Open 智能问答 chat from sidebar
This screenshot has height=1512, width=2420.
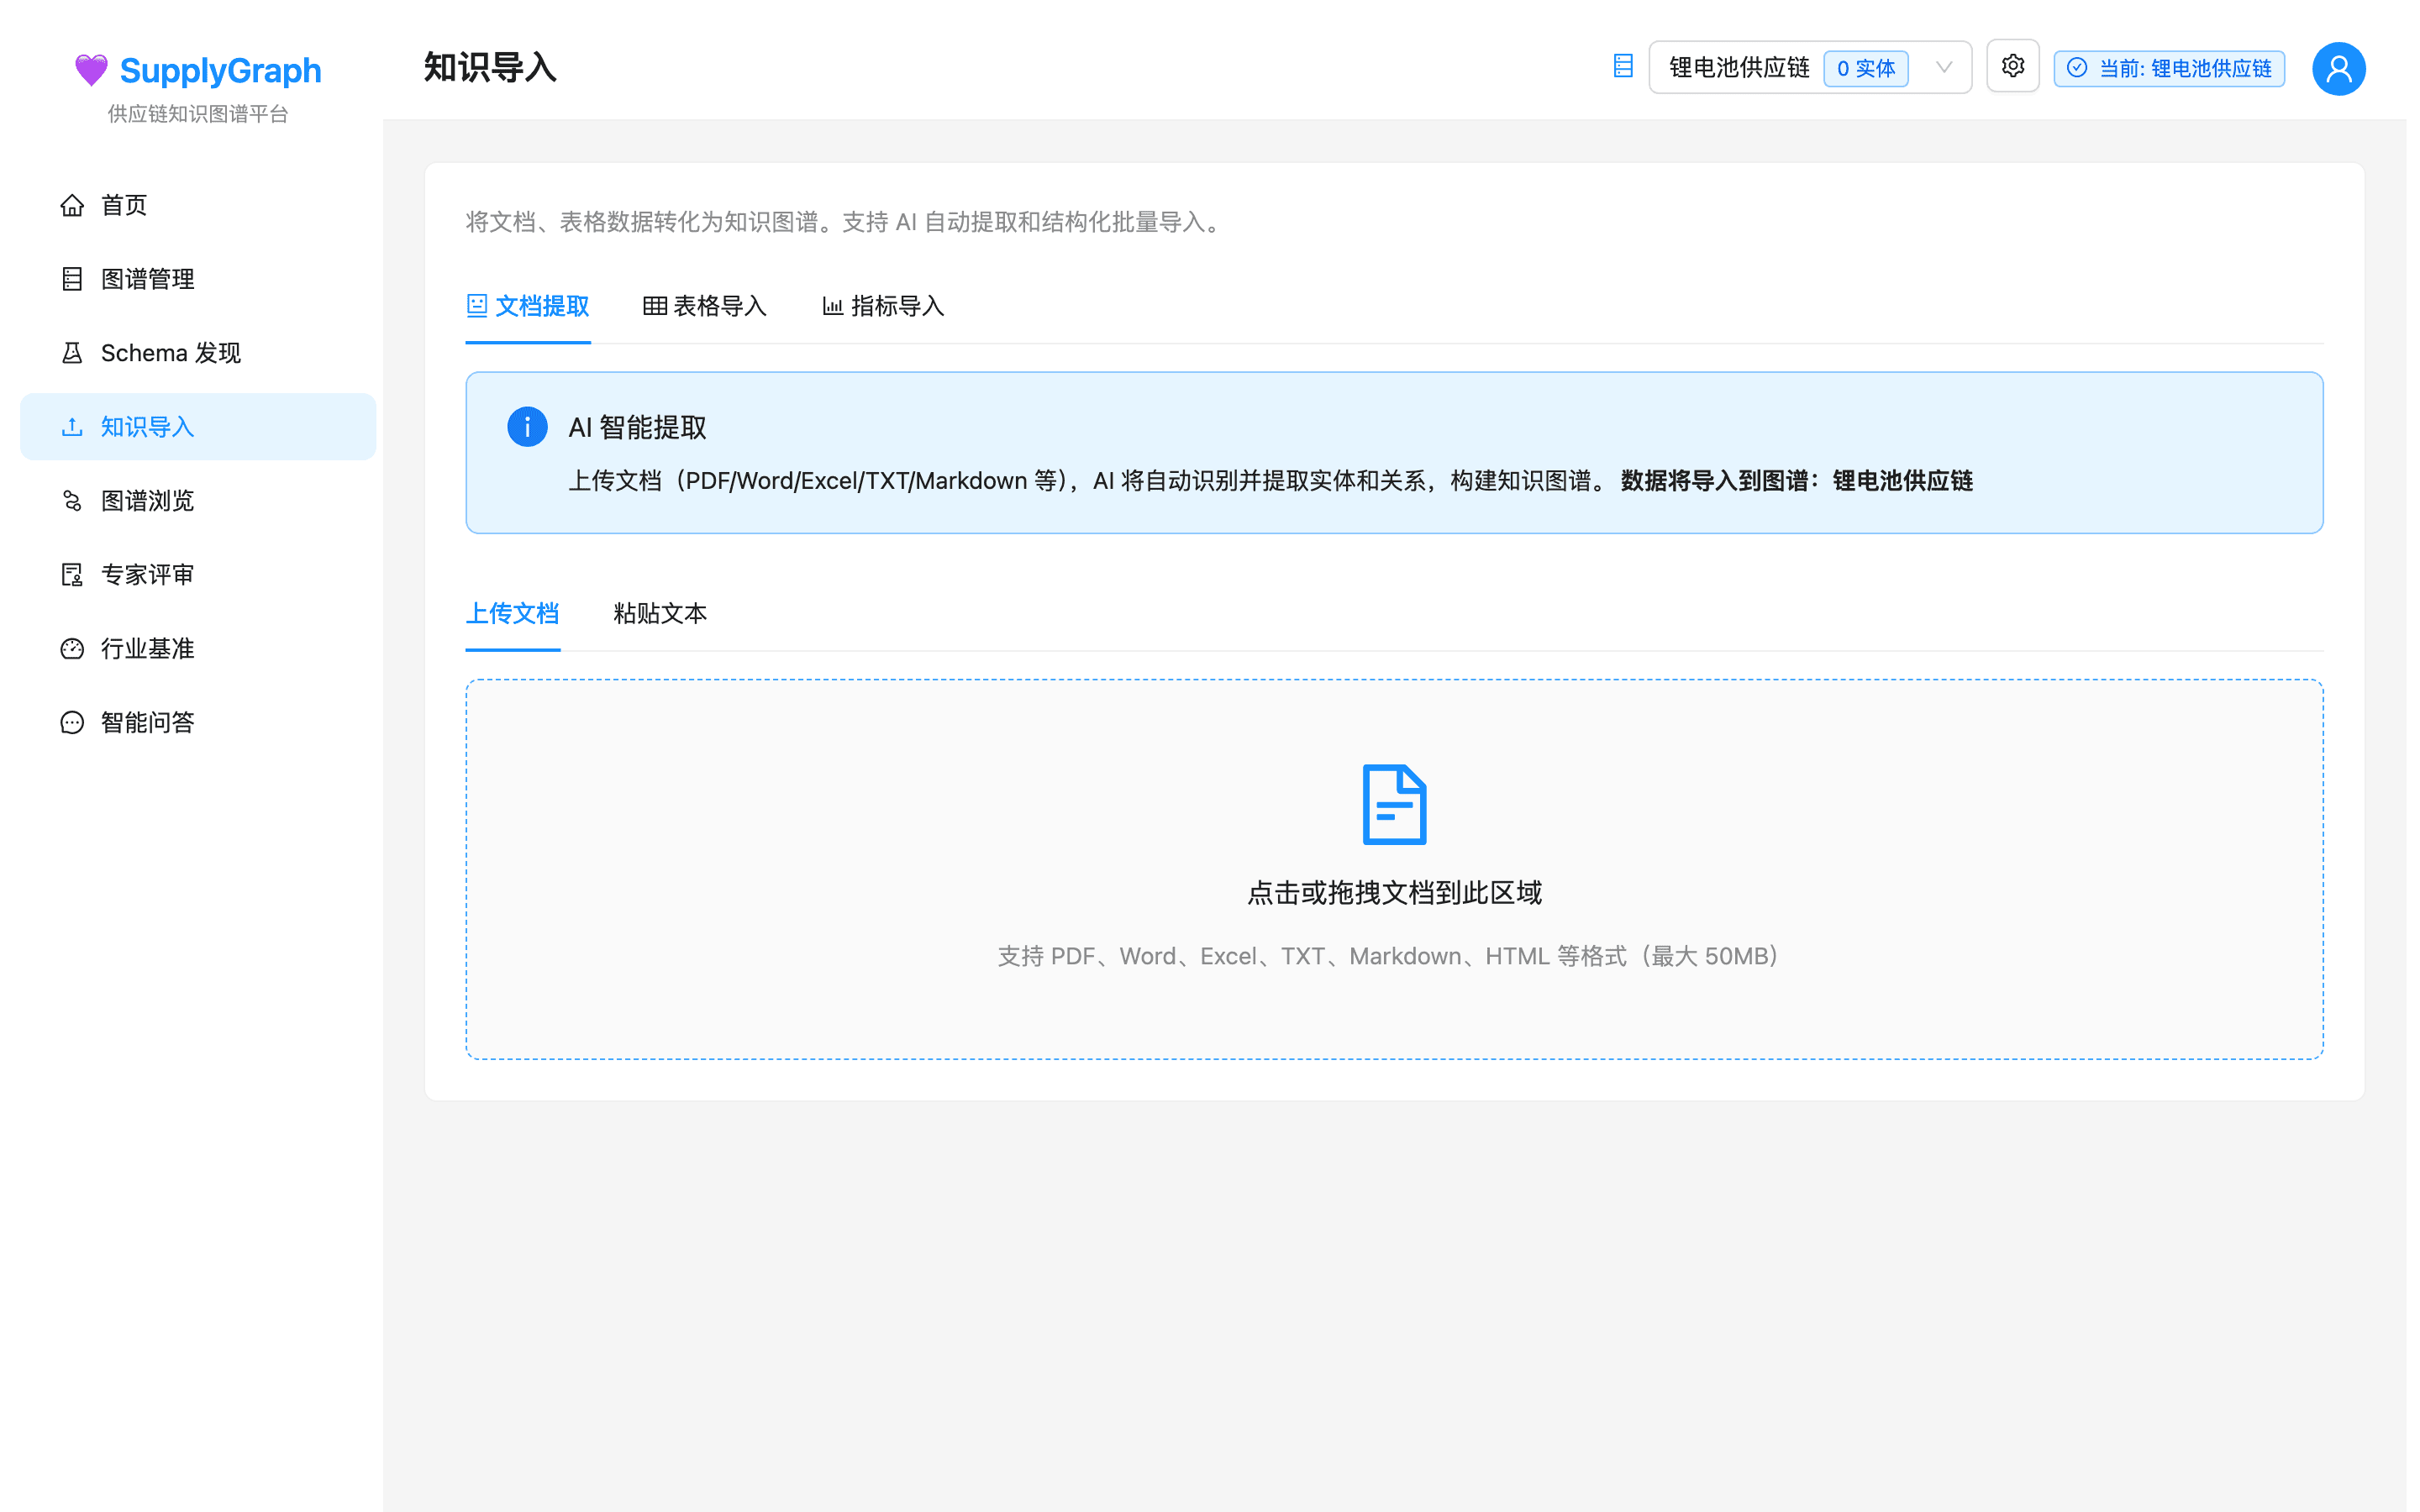[x=147, y=722]
